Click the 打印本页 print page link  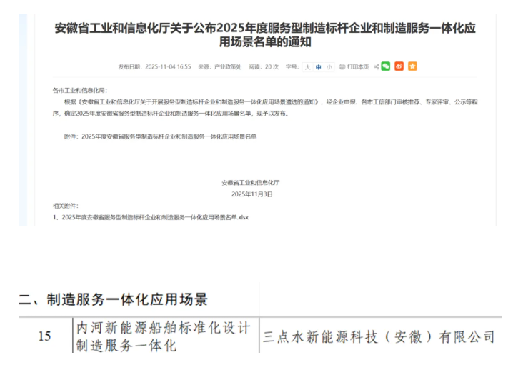(358, 66)
